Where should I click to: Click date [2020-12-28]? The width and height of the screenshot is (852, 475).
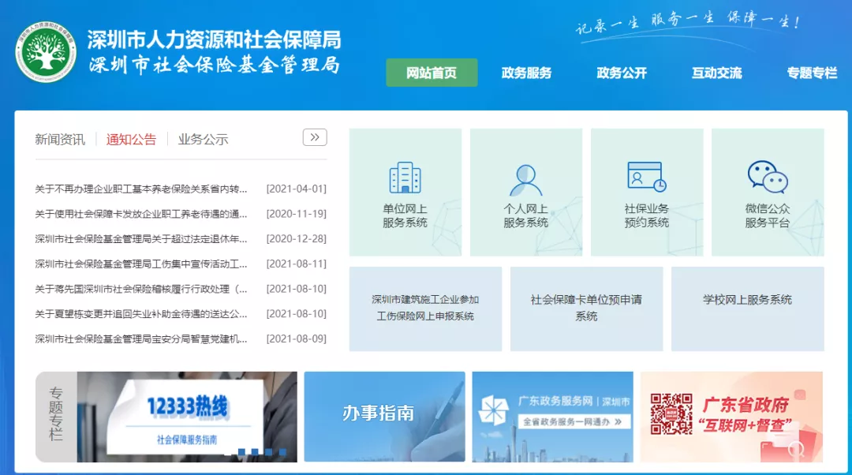click(x=296, y=239)
